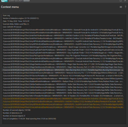Maximize the ESET Smart Security window

121,1
